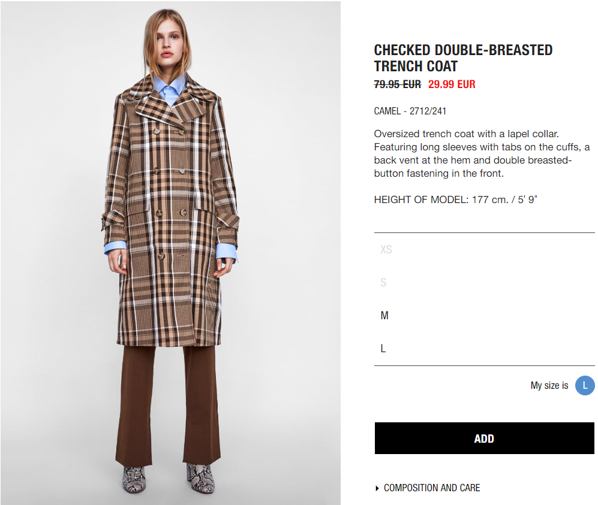Screen dimensions: 598x505
Task: Select size M
Action: pyautogui.click(x=384, y=315)
